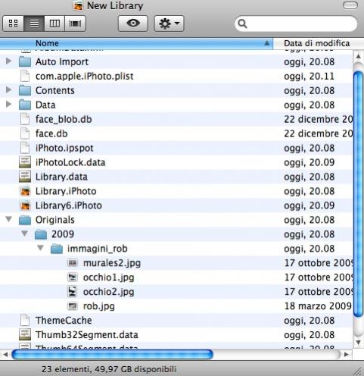The height and width of the screenshot is (376, 364).
Task: Open the gear Action menu dropdown
Action: pyautogui.click(x=169, y=23)
